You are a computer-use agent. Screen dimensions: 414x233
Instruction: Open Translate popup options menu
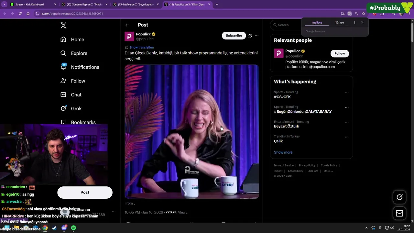pos(355,23)
